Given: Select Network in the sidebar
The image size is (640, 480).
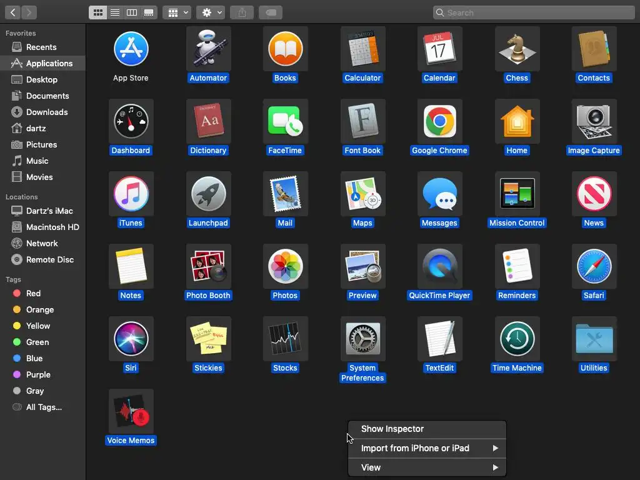Looking at the screenshot, I should [x=43, y=243].
